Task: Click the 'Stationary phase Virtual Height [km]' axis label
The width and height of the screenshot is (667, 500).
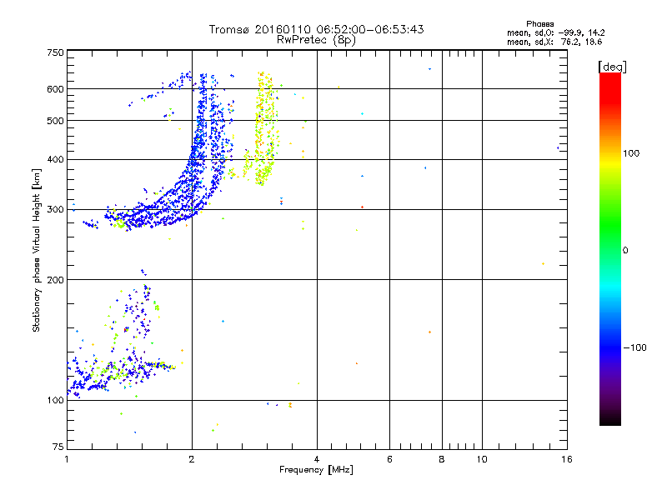Action: (x=37, y=250)
